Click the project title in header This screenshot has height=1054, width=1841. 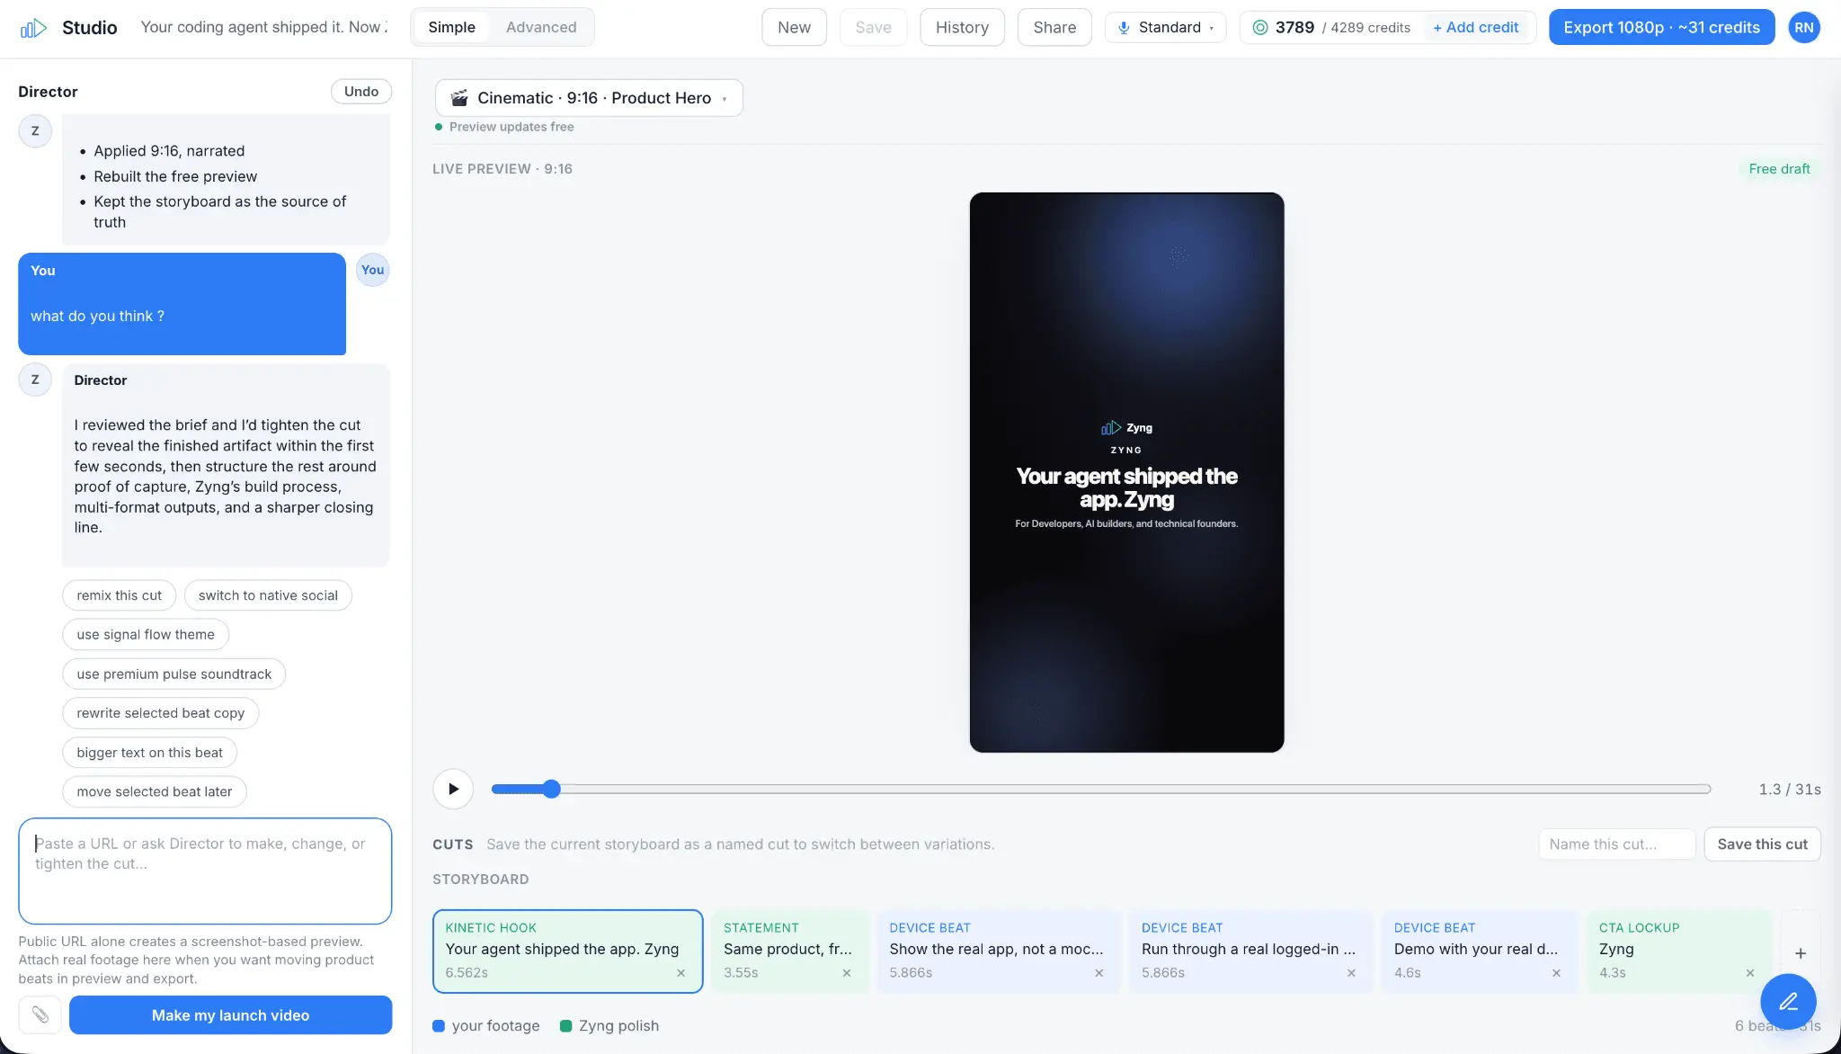tap(264, 27)
